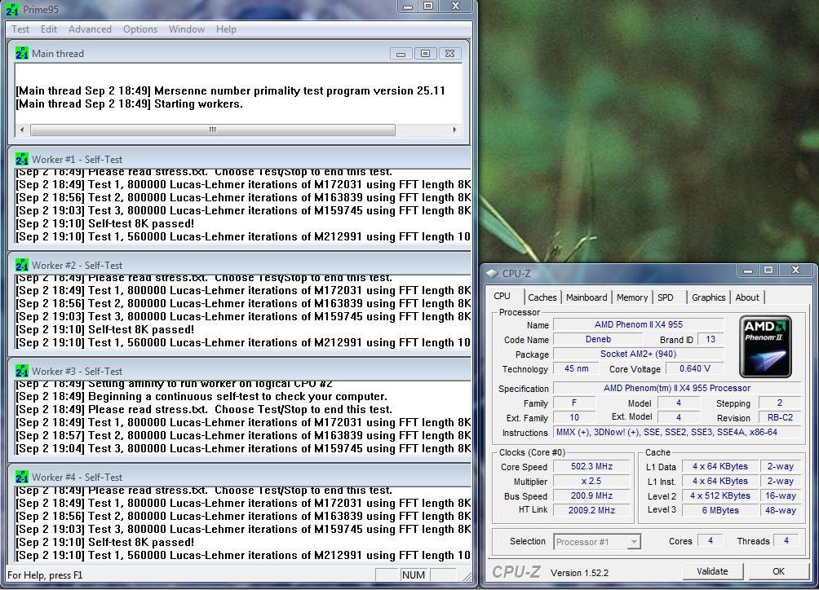Click the L1 Data value 4 x 64 KBytes
The image size is (819, 590).
pos(720,466)
